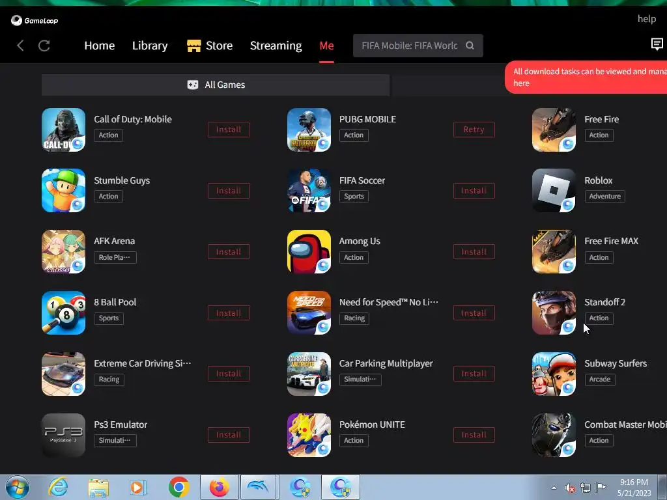
Task: Install Call of Duty: Mobile
Action: click(x=229, y=130)
